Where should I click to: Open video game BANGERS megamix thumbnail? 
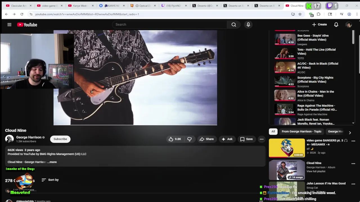287,148
